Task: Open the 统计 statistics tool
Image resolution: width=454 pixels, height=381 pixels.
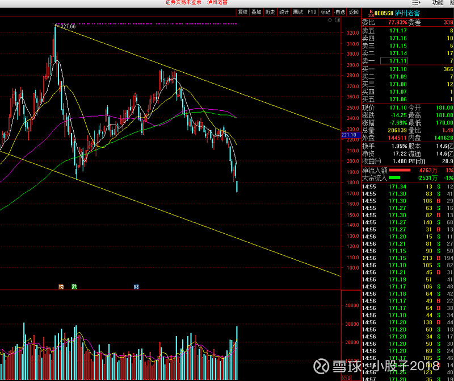Action: [284, 12]
